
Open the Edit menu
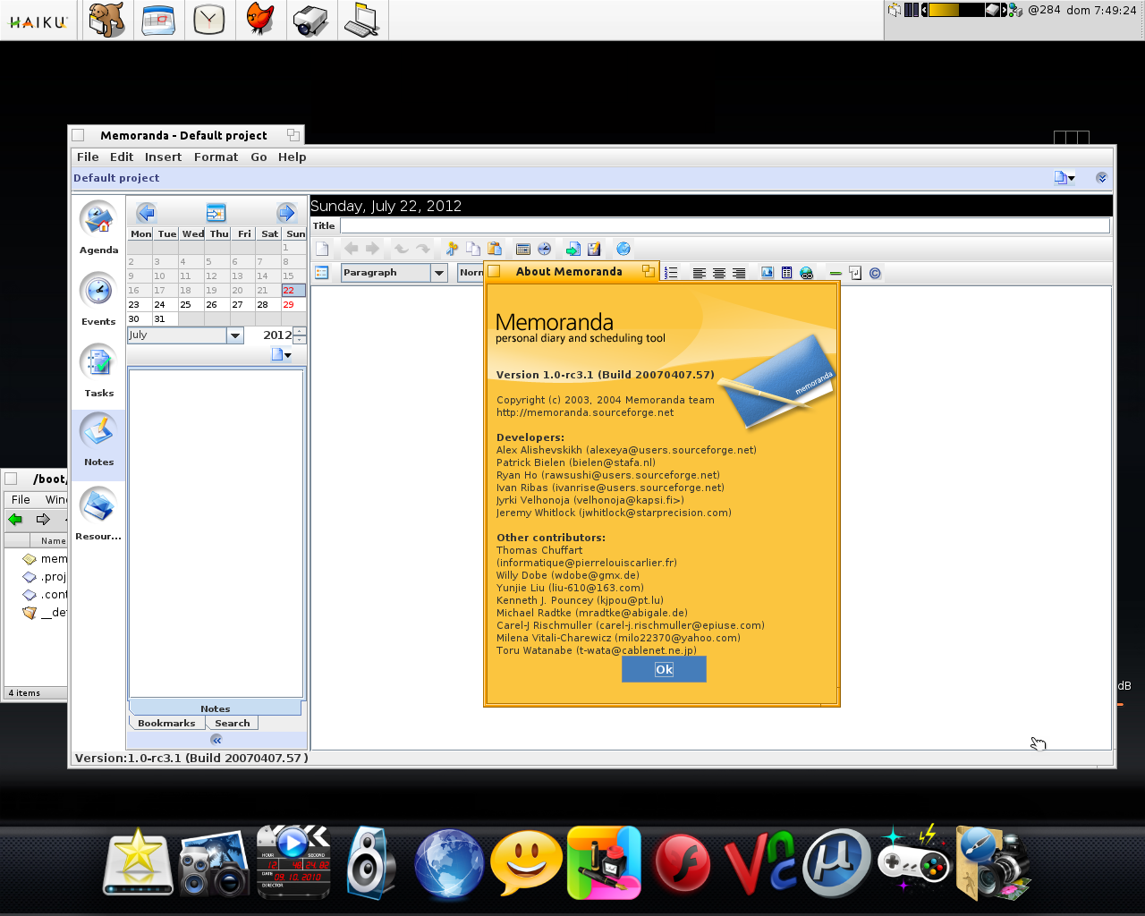click(122, 157)
